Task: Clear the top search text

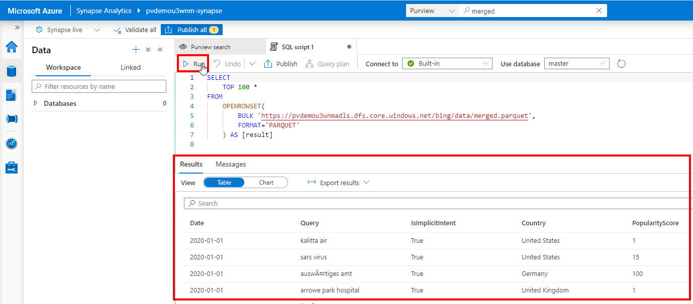Action: (599, 11)
